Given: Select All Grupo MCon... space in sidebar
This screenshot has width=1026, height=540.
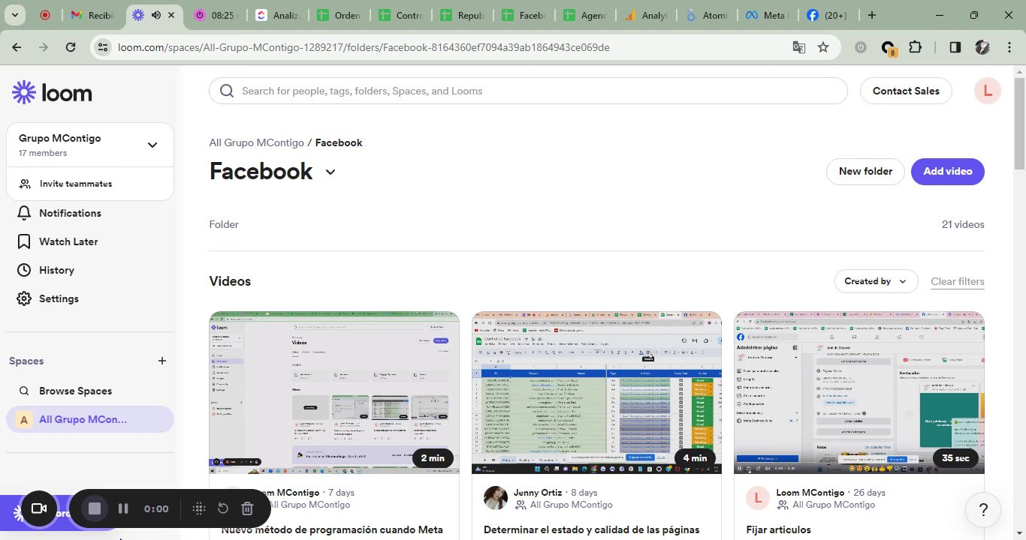Looking at the screenshot, I should click(90, 419).
